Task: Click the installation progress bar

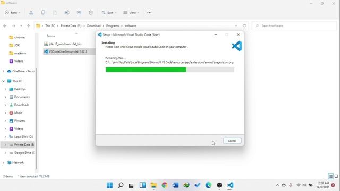Action: point(170,70)
